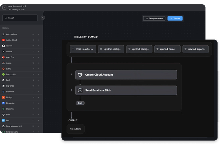
Task: Click the Anodot icon
Action: pyautogui.click(x=3, y=46)
